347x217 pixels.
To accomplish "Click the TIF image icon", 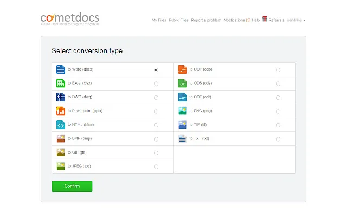I will click(182, 125).
